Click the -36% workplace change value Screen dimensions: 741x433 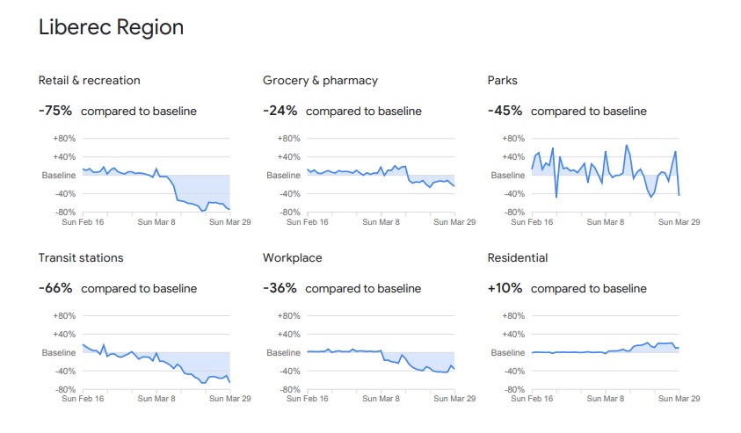click(x=280, y=288)
